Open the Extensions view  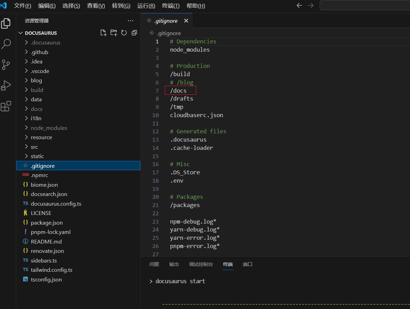point(6,106)
